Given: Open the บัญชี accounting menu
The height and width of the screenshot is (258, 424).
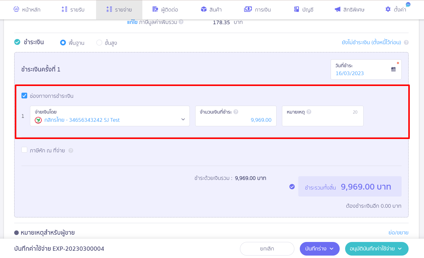Looking at the screenshot, I should [x=304, y=10].
